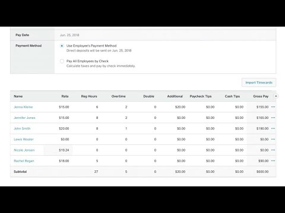Image resolution: width=285 pixels, height=213 pixels.
Task: Open John Smith employee link
Action: [22, 128]
